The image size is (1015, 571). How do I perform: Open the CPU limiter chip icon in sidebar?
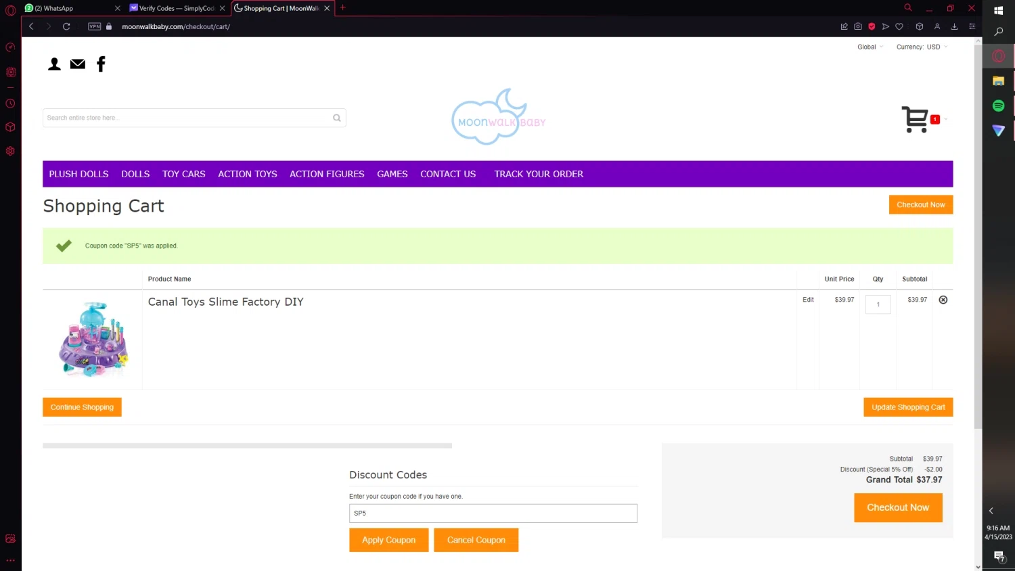click(10, 72)
